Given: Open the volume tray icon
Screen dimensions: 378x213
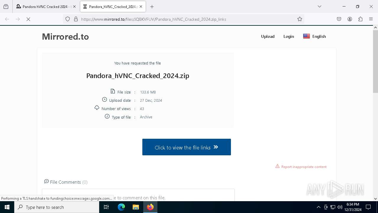Looking at the screenshot, I should point(340,207).
